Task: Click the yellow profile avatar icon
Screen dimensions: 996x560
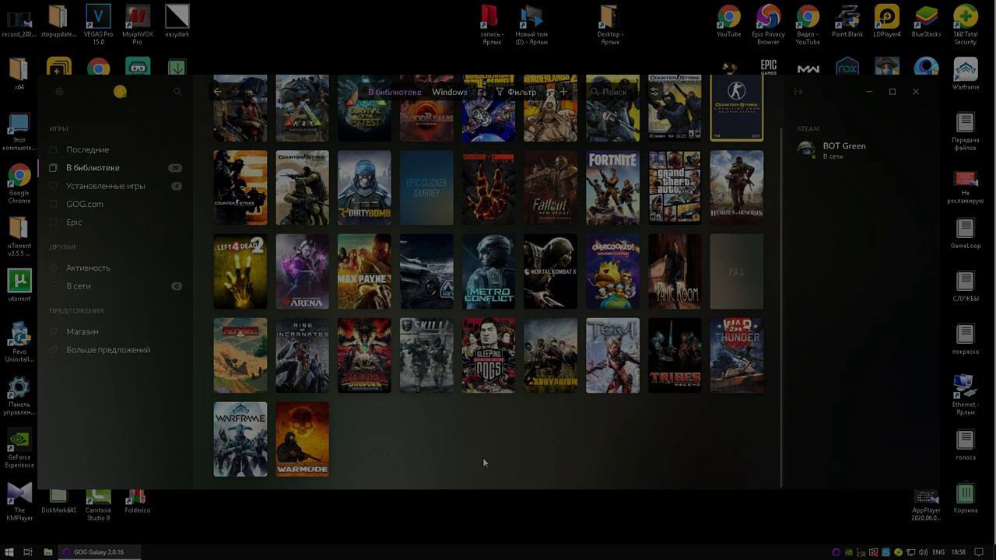Action: click(120, 92)
